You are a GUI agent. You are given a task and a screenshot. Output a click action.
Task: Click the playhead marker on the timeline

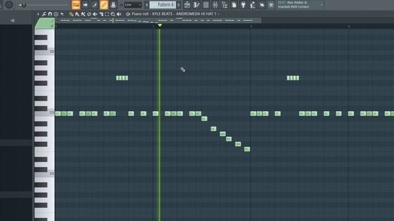[160, 25]
